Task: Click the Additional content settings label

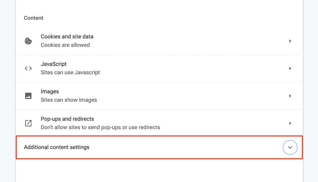Action: [57, 147]
